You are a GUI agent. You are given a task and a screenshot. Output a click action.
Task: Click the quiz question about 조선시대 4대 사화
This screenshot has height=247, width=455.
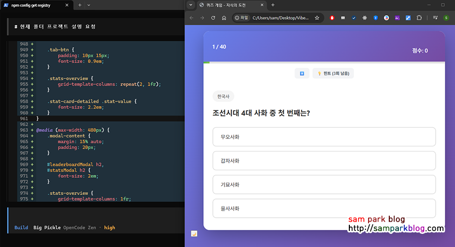tap(261, 113)
